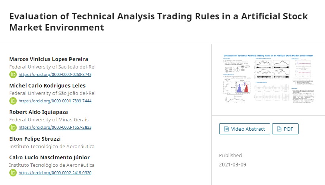Image resolution: width=325 pixels, height=185 pixels.
Task: Click ORCID icon beside Robert Iquiapaza's link
Action: click(13, 127)
